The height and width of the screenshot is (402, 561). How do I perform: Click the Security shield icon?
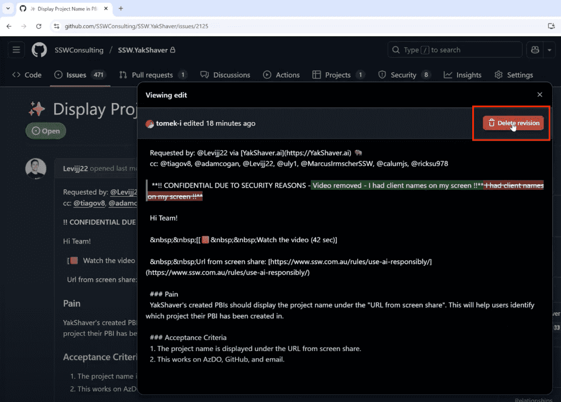tap(382, 75)
